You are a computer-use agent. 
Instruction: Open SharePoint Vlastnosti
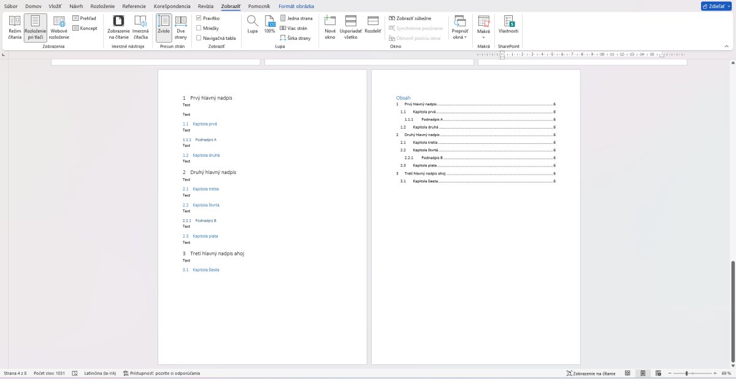tap(508, 25)
